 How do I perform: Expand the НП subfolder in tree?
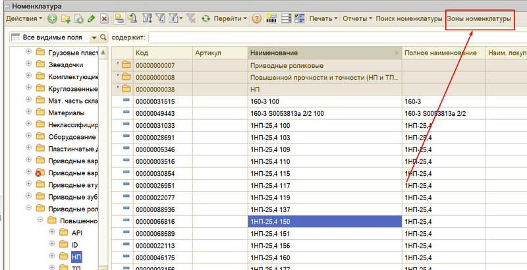52,256
